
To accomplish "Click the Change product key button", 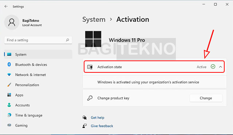I will (x=206, y=98).
